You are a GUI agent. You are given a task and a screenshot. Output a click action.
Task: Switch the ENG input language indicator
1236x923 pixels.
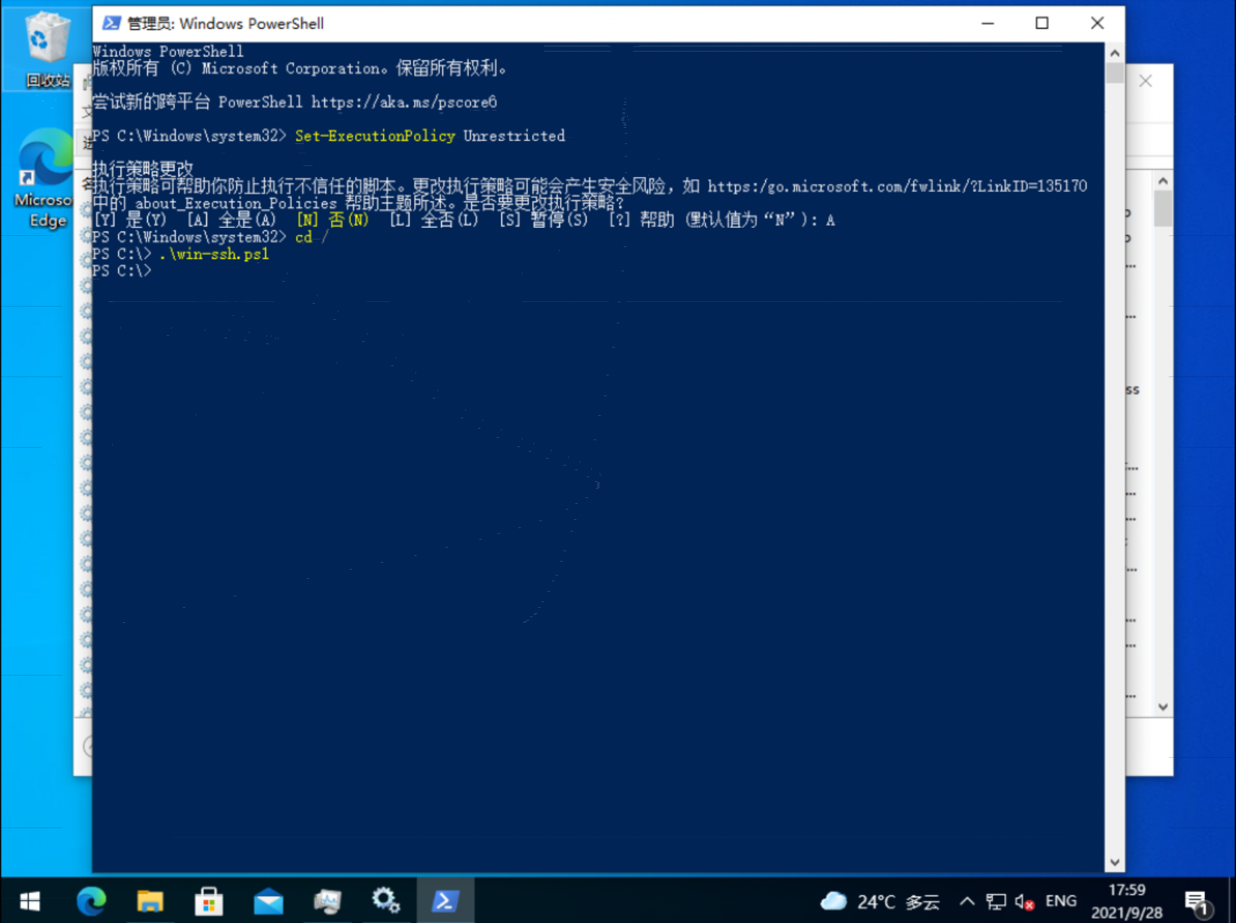pos(1061,901)
